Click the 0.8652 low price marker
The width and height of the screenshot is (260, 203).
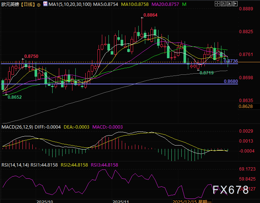(15, 97)
